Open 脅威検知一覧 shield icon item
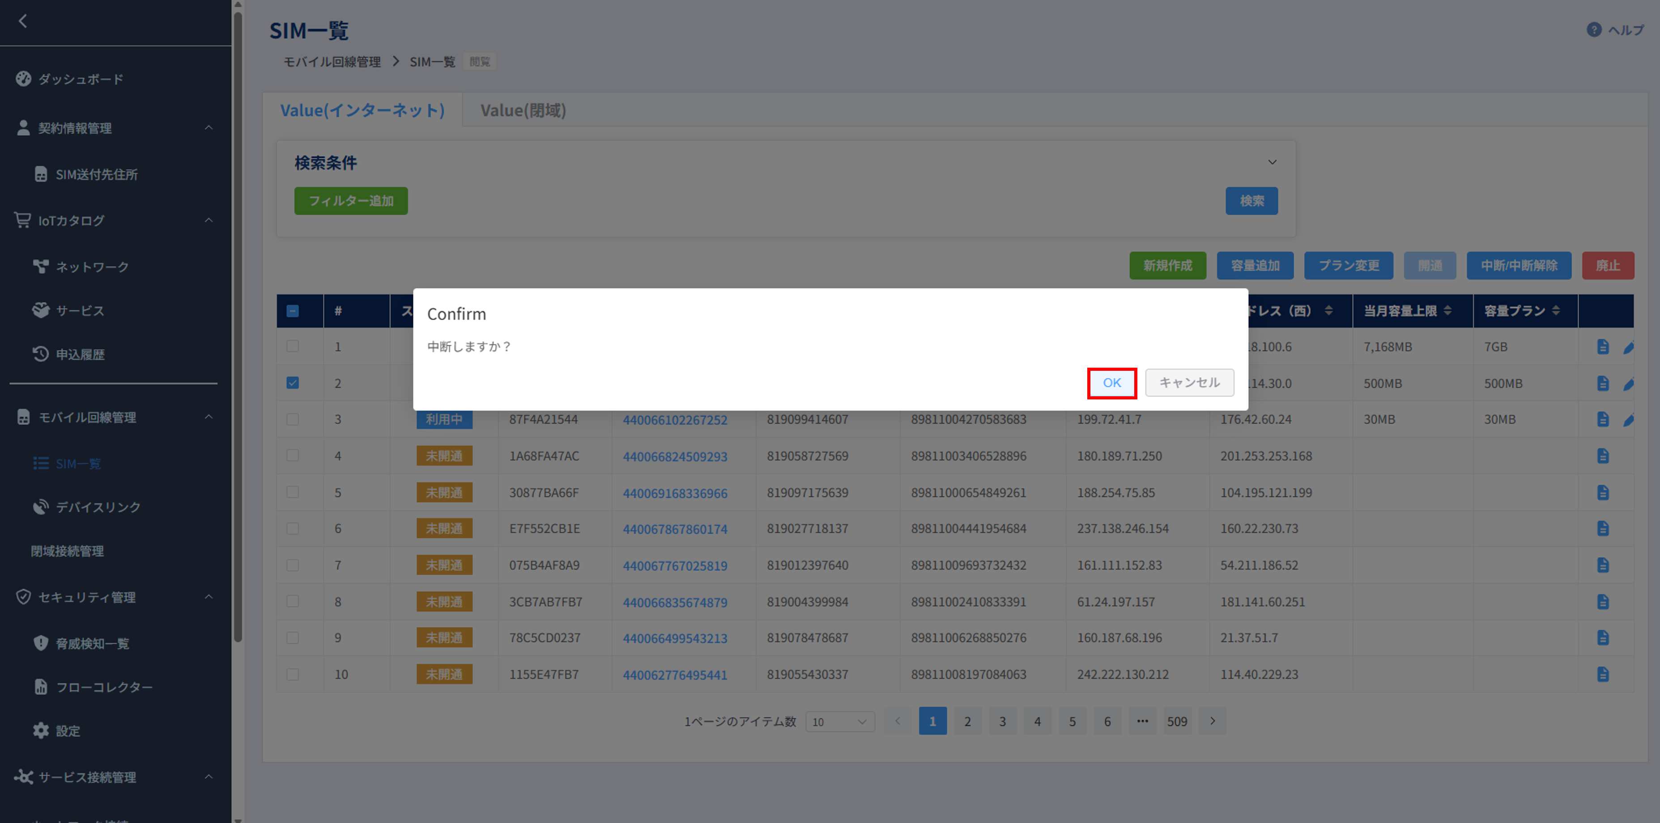The image size is (1660, 823). 41,643
